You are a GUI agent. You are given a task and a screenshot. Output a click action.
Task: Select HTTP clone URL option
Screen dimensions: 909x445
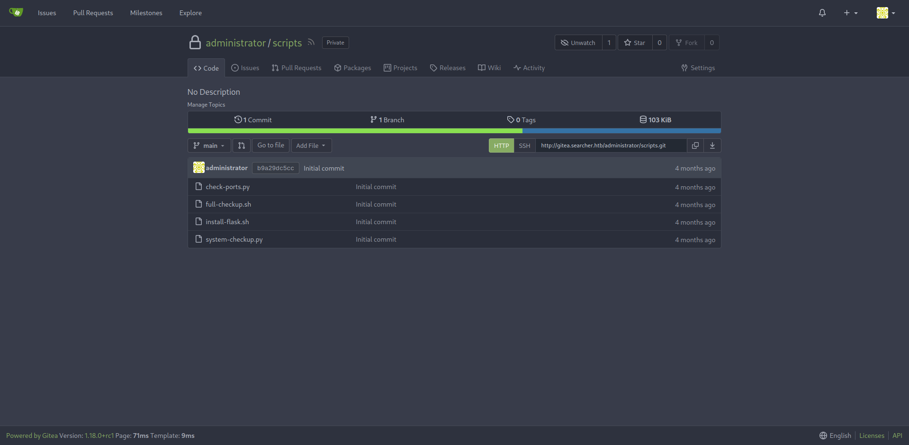click(x=501, y=145)
